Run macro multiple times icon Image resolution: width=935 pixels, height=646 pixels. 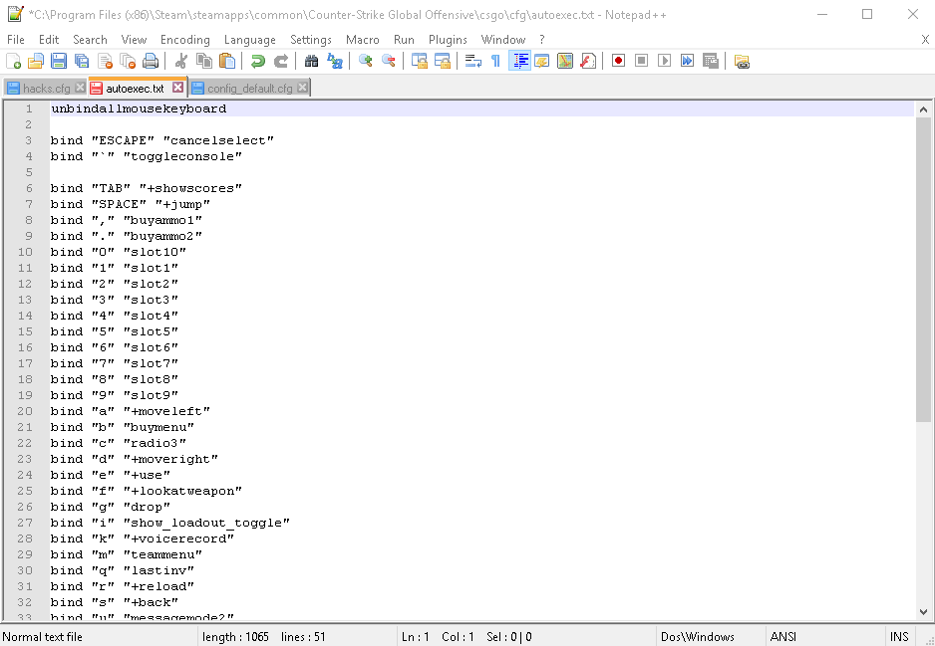click(x=687, y=61)
